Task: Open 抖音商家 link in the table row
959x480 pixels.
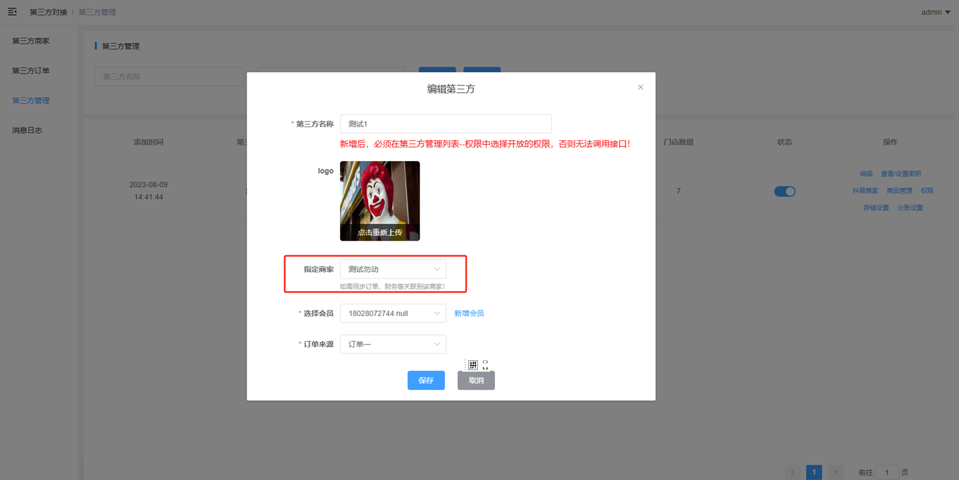Action: [865, 191]
